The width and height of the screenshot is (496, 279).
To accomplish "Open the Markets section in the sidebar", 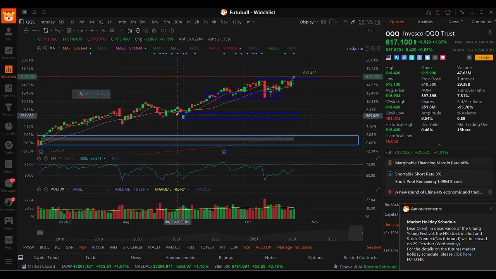I will [9, 53].
